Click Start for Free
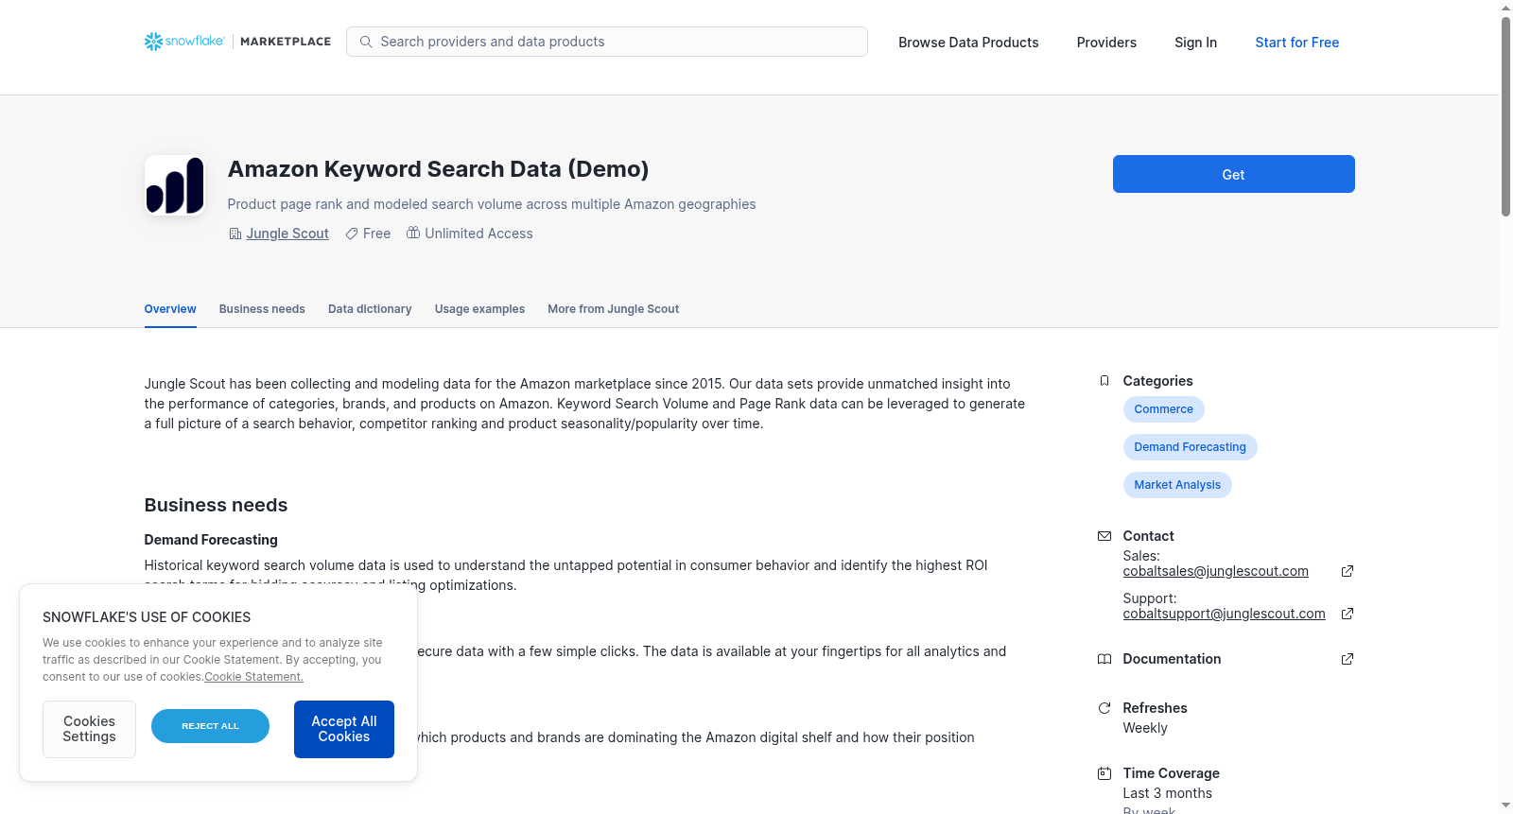The height and width of the screenshot is (814, 1513). tap(1296, 43)
